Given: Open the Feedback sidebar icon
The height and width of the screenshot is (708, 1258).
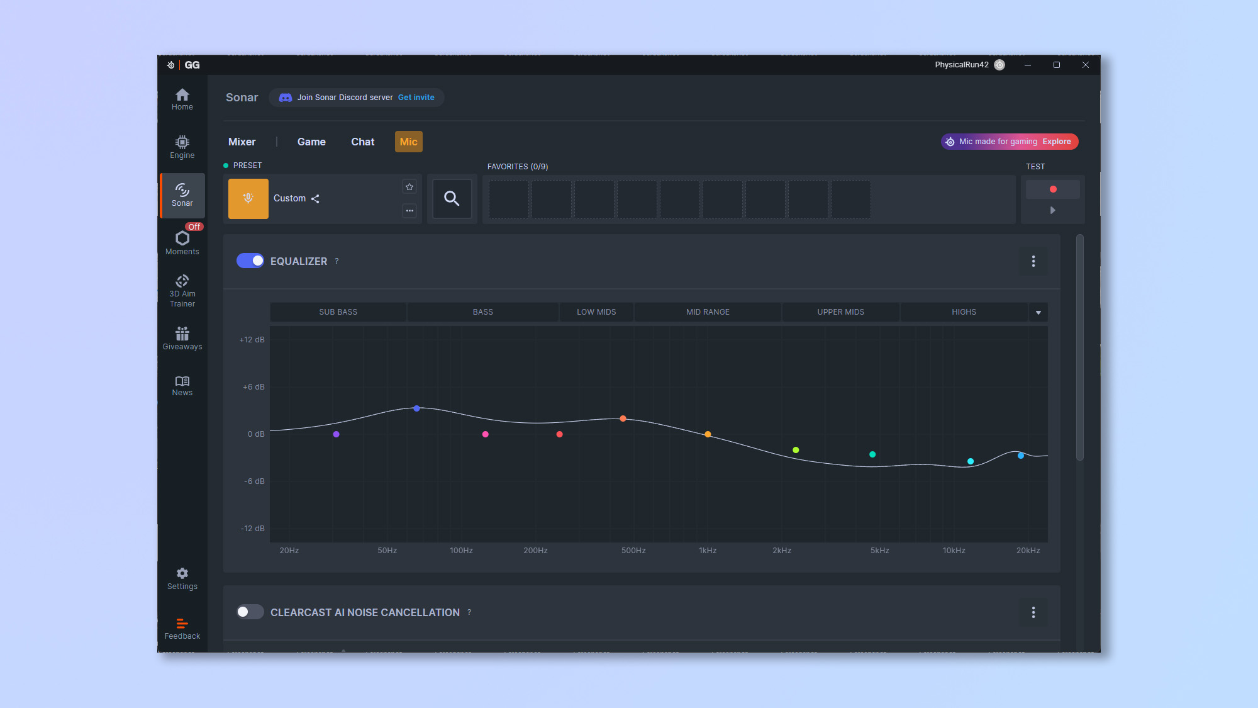Looking at the screenshot, I should (182, 628).
